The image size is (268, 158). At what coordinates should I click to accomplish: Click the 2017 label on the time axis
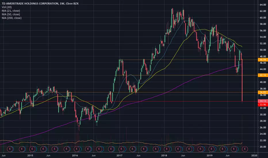pyautogui.click(x=119, y=155)
